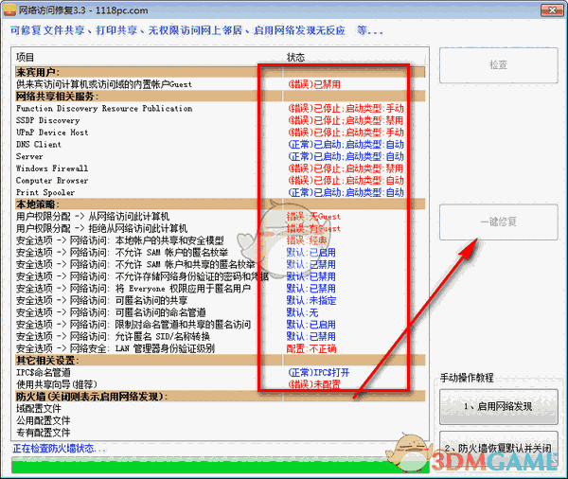Image resolution: width=568 pixels, height=479 pixels.
Task: Select the Print Spooler row
Action: point(220,192)
